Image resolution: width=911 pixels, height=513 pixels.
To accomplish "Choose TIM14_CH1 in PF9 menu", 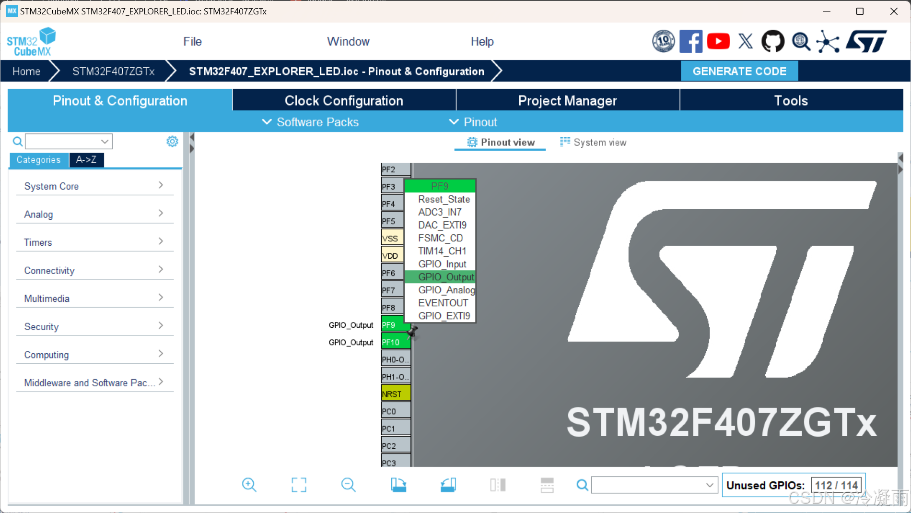I will click(440, 251).
